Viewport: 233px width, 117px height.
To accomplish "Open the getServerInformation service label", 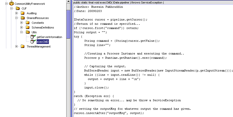I will pyautogui.click(x=49, y=37).
